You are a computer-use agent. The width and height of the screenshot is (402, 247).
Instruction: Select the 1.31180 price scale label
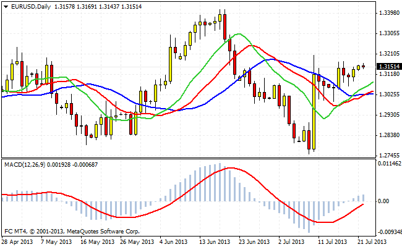point(389,74)
